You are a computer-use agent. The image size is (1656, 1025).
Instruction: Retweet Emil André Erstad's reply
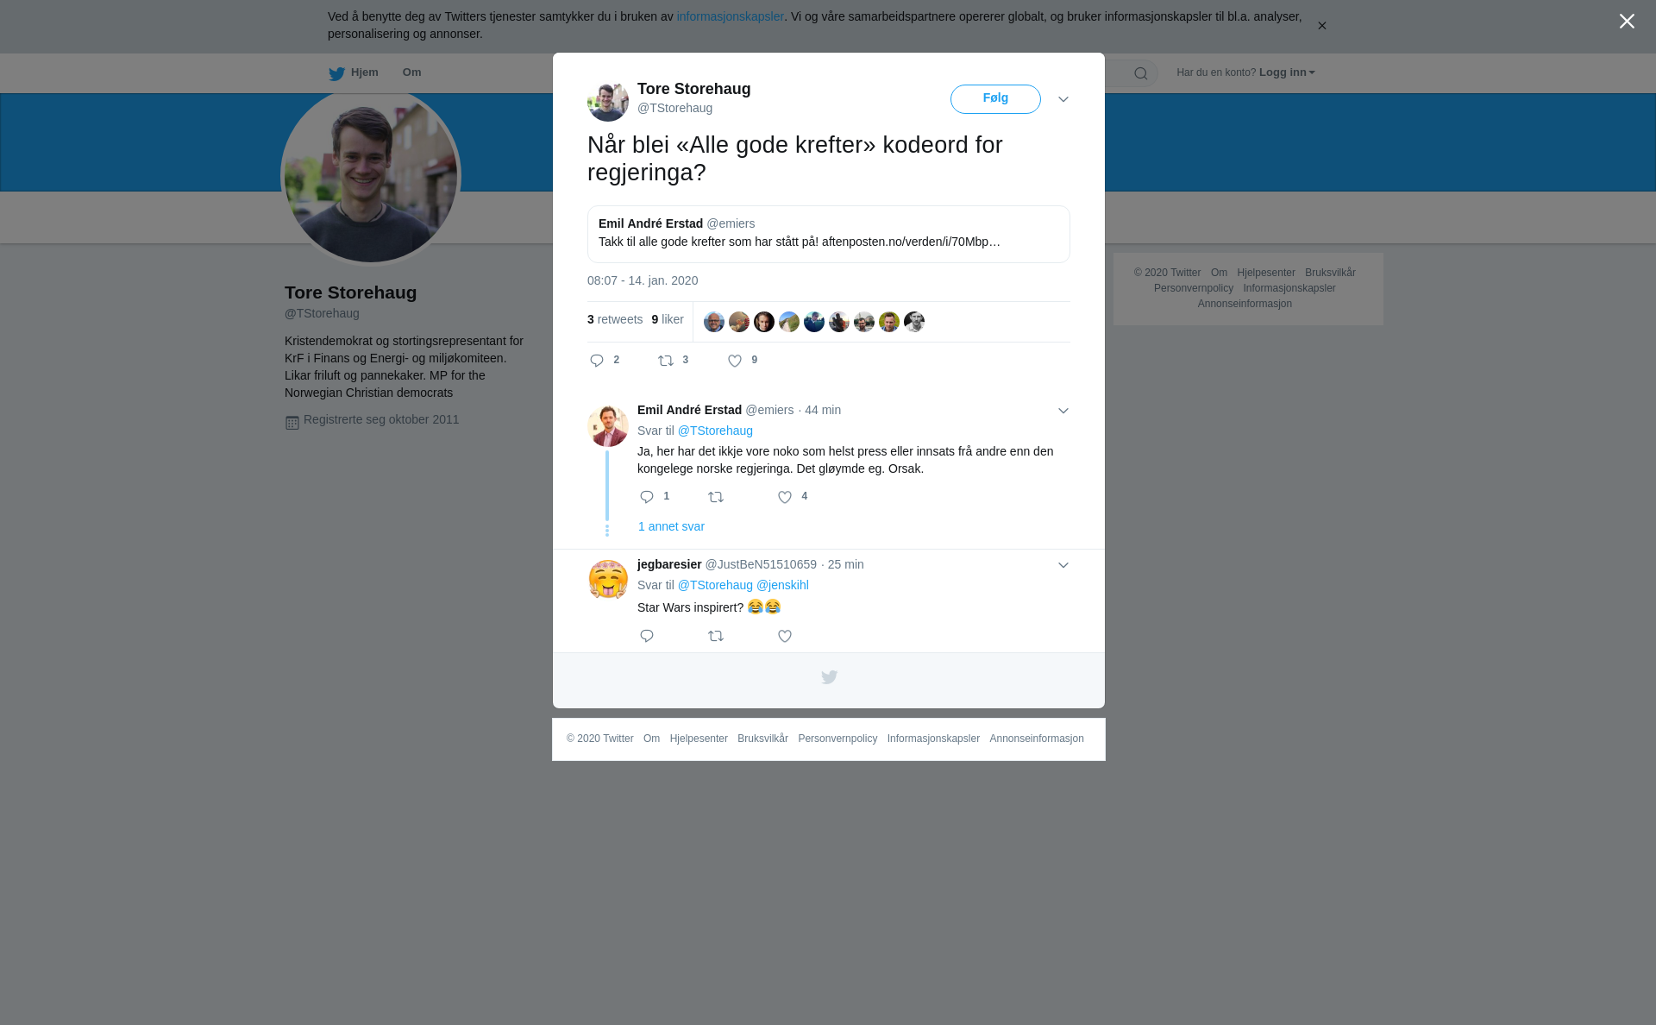point(716,497)
